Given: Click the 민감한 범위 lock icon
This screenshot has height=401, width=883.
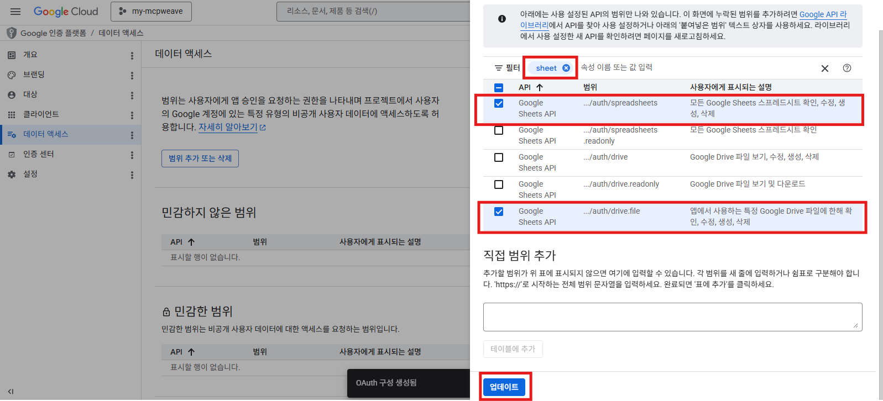Looking at the screenshot, I should coord(166,312).
